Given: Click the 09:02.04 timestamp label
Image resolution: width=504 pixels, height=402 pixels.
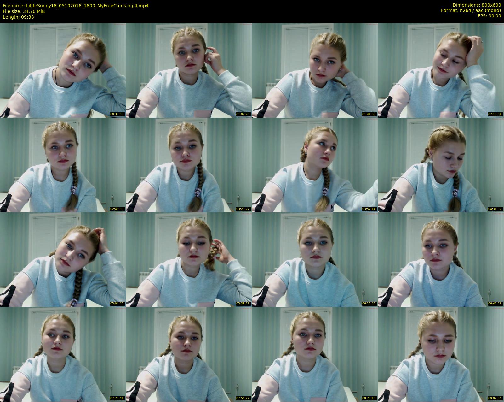Looking at the screenshot, I should point(495,398).
